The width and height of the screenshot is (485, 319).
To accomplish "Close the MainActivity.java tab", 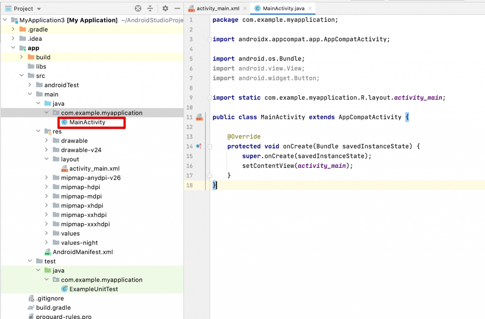I will point(310,8).
